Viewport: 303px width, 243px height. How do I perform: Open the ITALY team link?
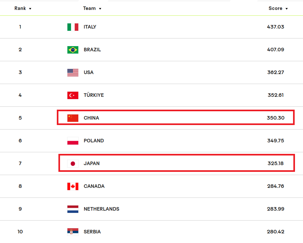point(90,27)
